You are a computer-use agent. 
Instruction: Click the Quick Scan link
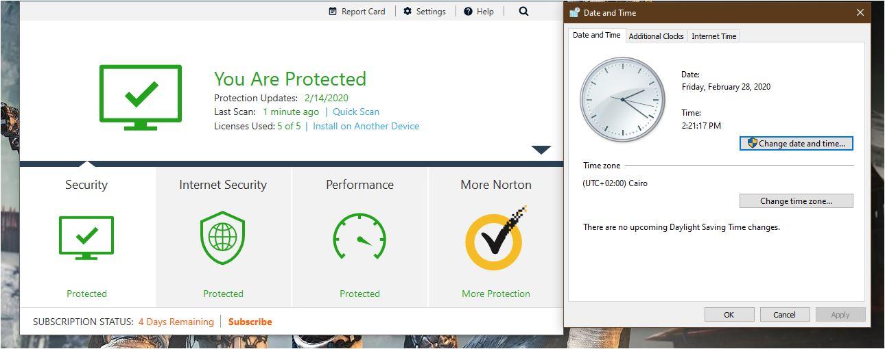pyautogui.click(x=356, y=112)
